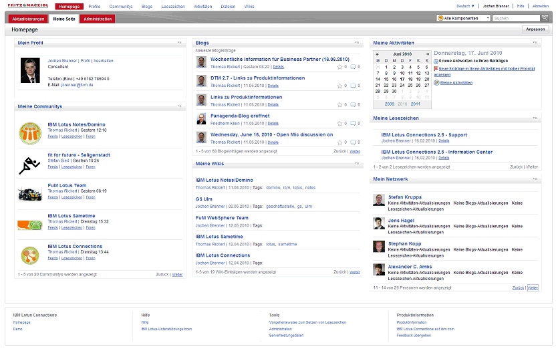Open Mein Netzwerk widget actions menu
The width and height of the screenshot is (556, 349).
(535, 179)
